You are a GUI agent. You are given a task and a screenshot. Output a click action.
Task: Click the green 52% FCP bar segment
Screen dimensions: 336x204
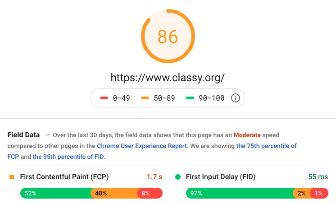pyautogui.click(x=55, y=193)
